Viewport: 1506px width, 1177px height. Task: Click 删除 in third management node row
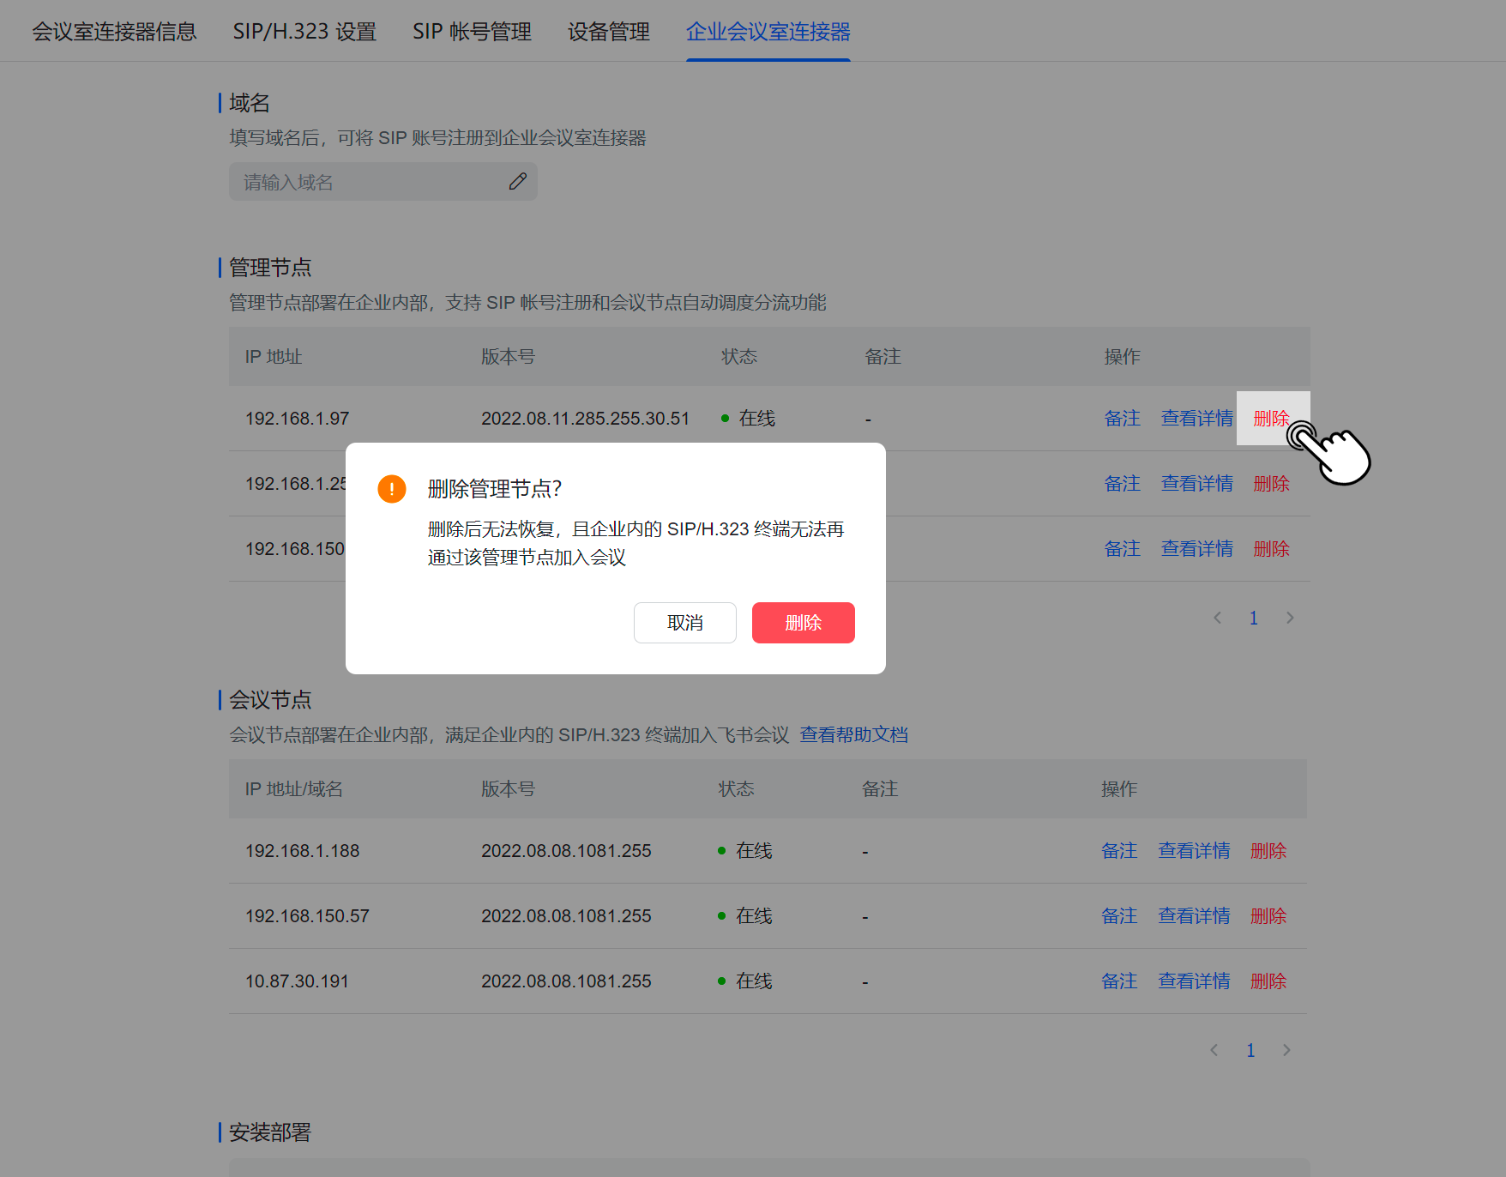coord(1271,549)
